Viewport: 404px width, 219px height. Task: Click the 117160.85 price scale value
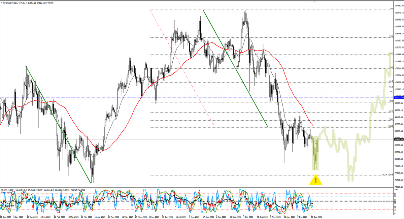[399, 40]
